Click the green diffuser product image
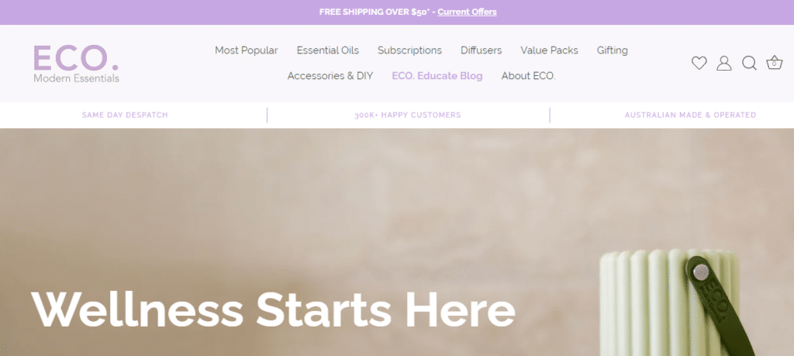The image size is (794, 356). point(674,302)
